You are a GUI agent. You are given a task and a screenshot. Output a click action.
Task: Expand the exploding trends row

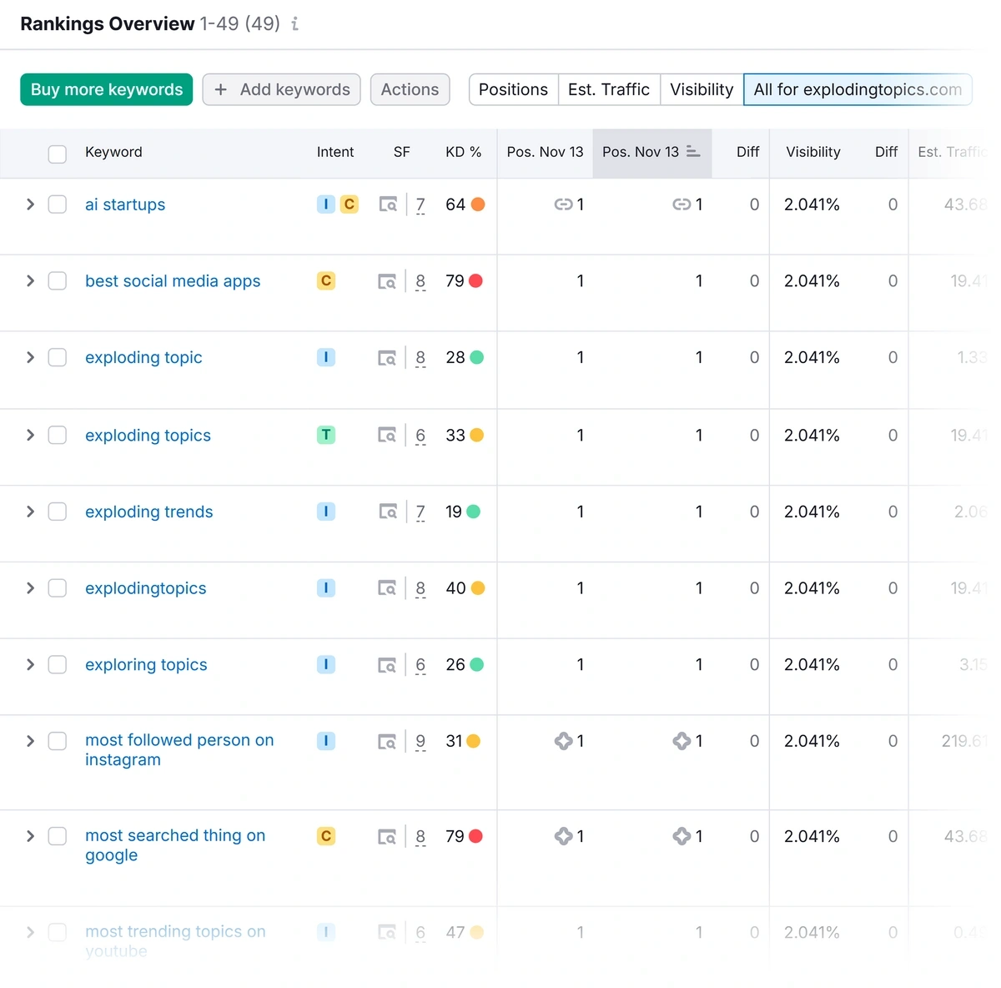30,512
